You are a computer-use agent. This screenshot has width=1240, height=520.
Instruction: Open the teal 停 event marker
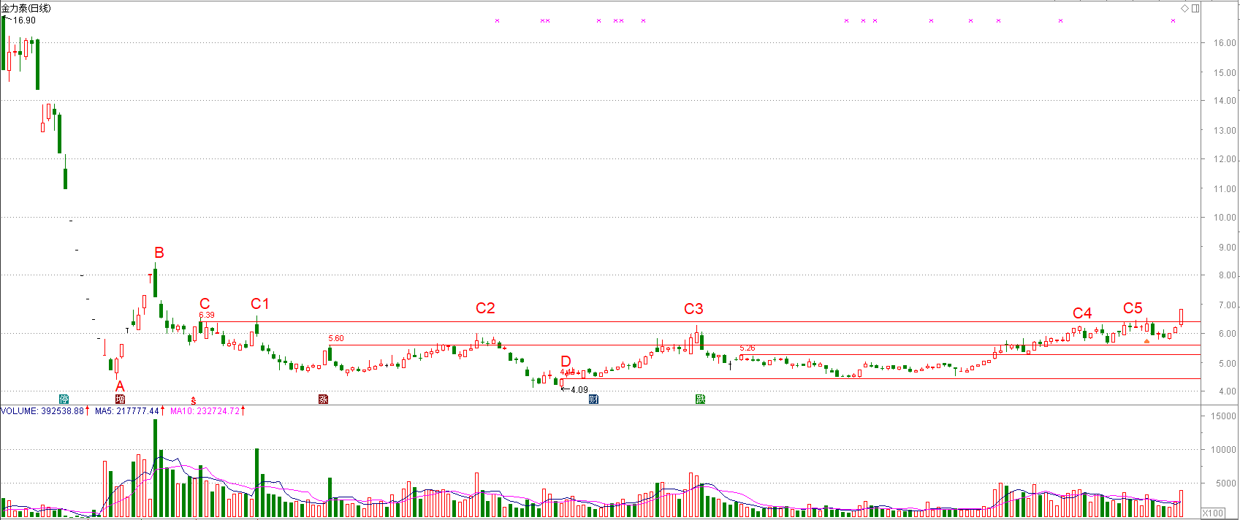[x=64, y=399]
